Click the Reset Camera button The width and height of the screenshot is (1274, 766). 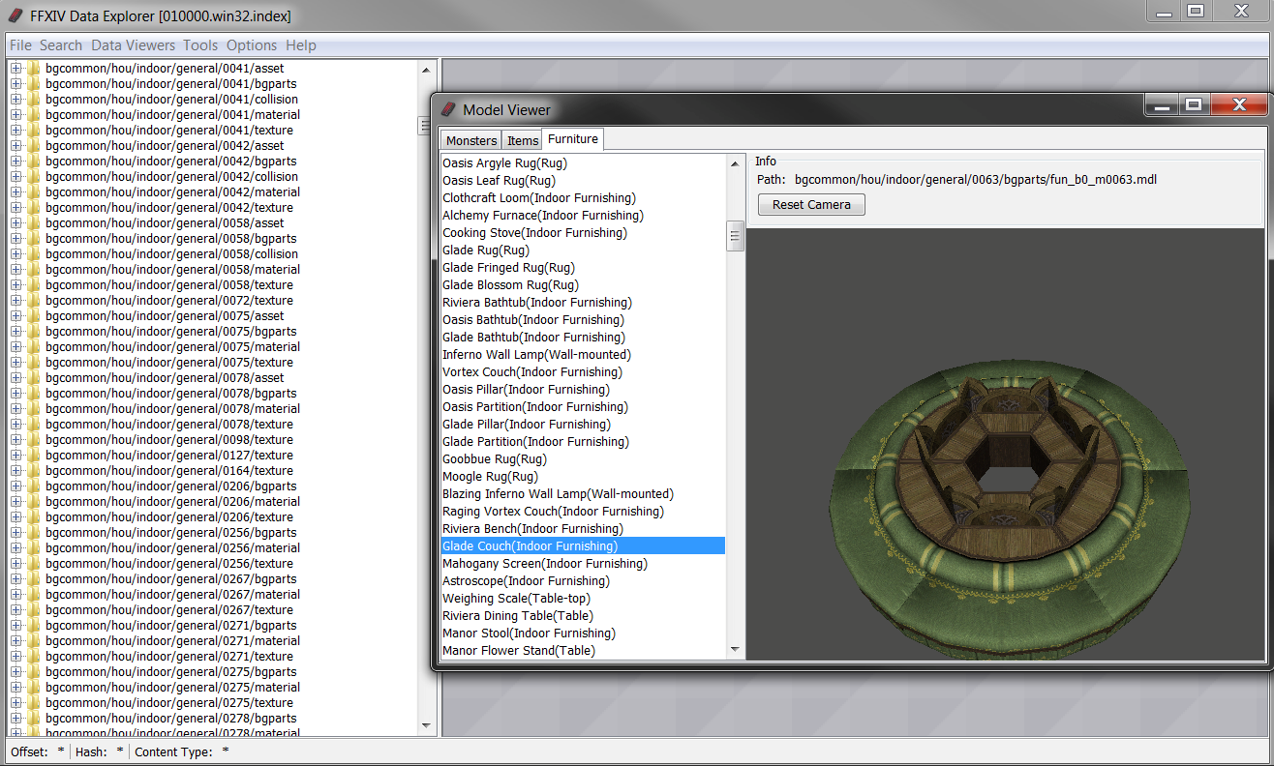click(x=811, y=205)
